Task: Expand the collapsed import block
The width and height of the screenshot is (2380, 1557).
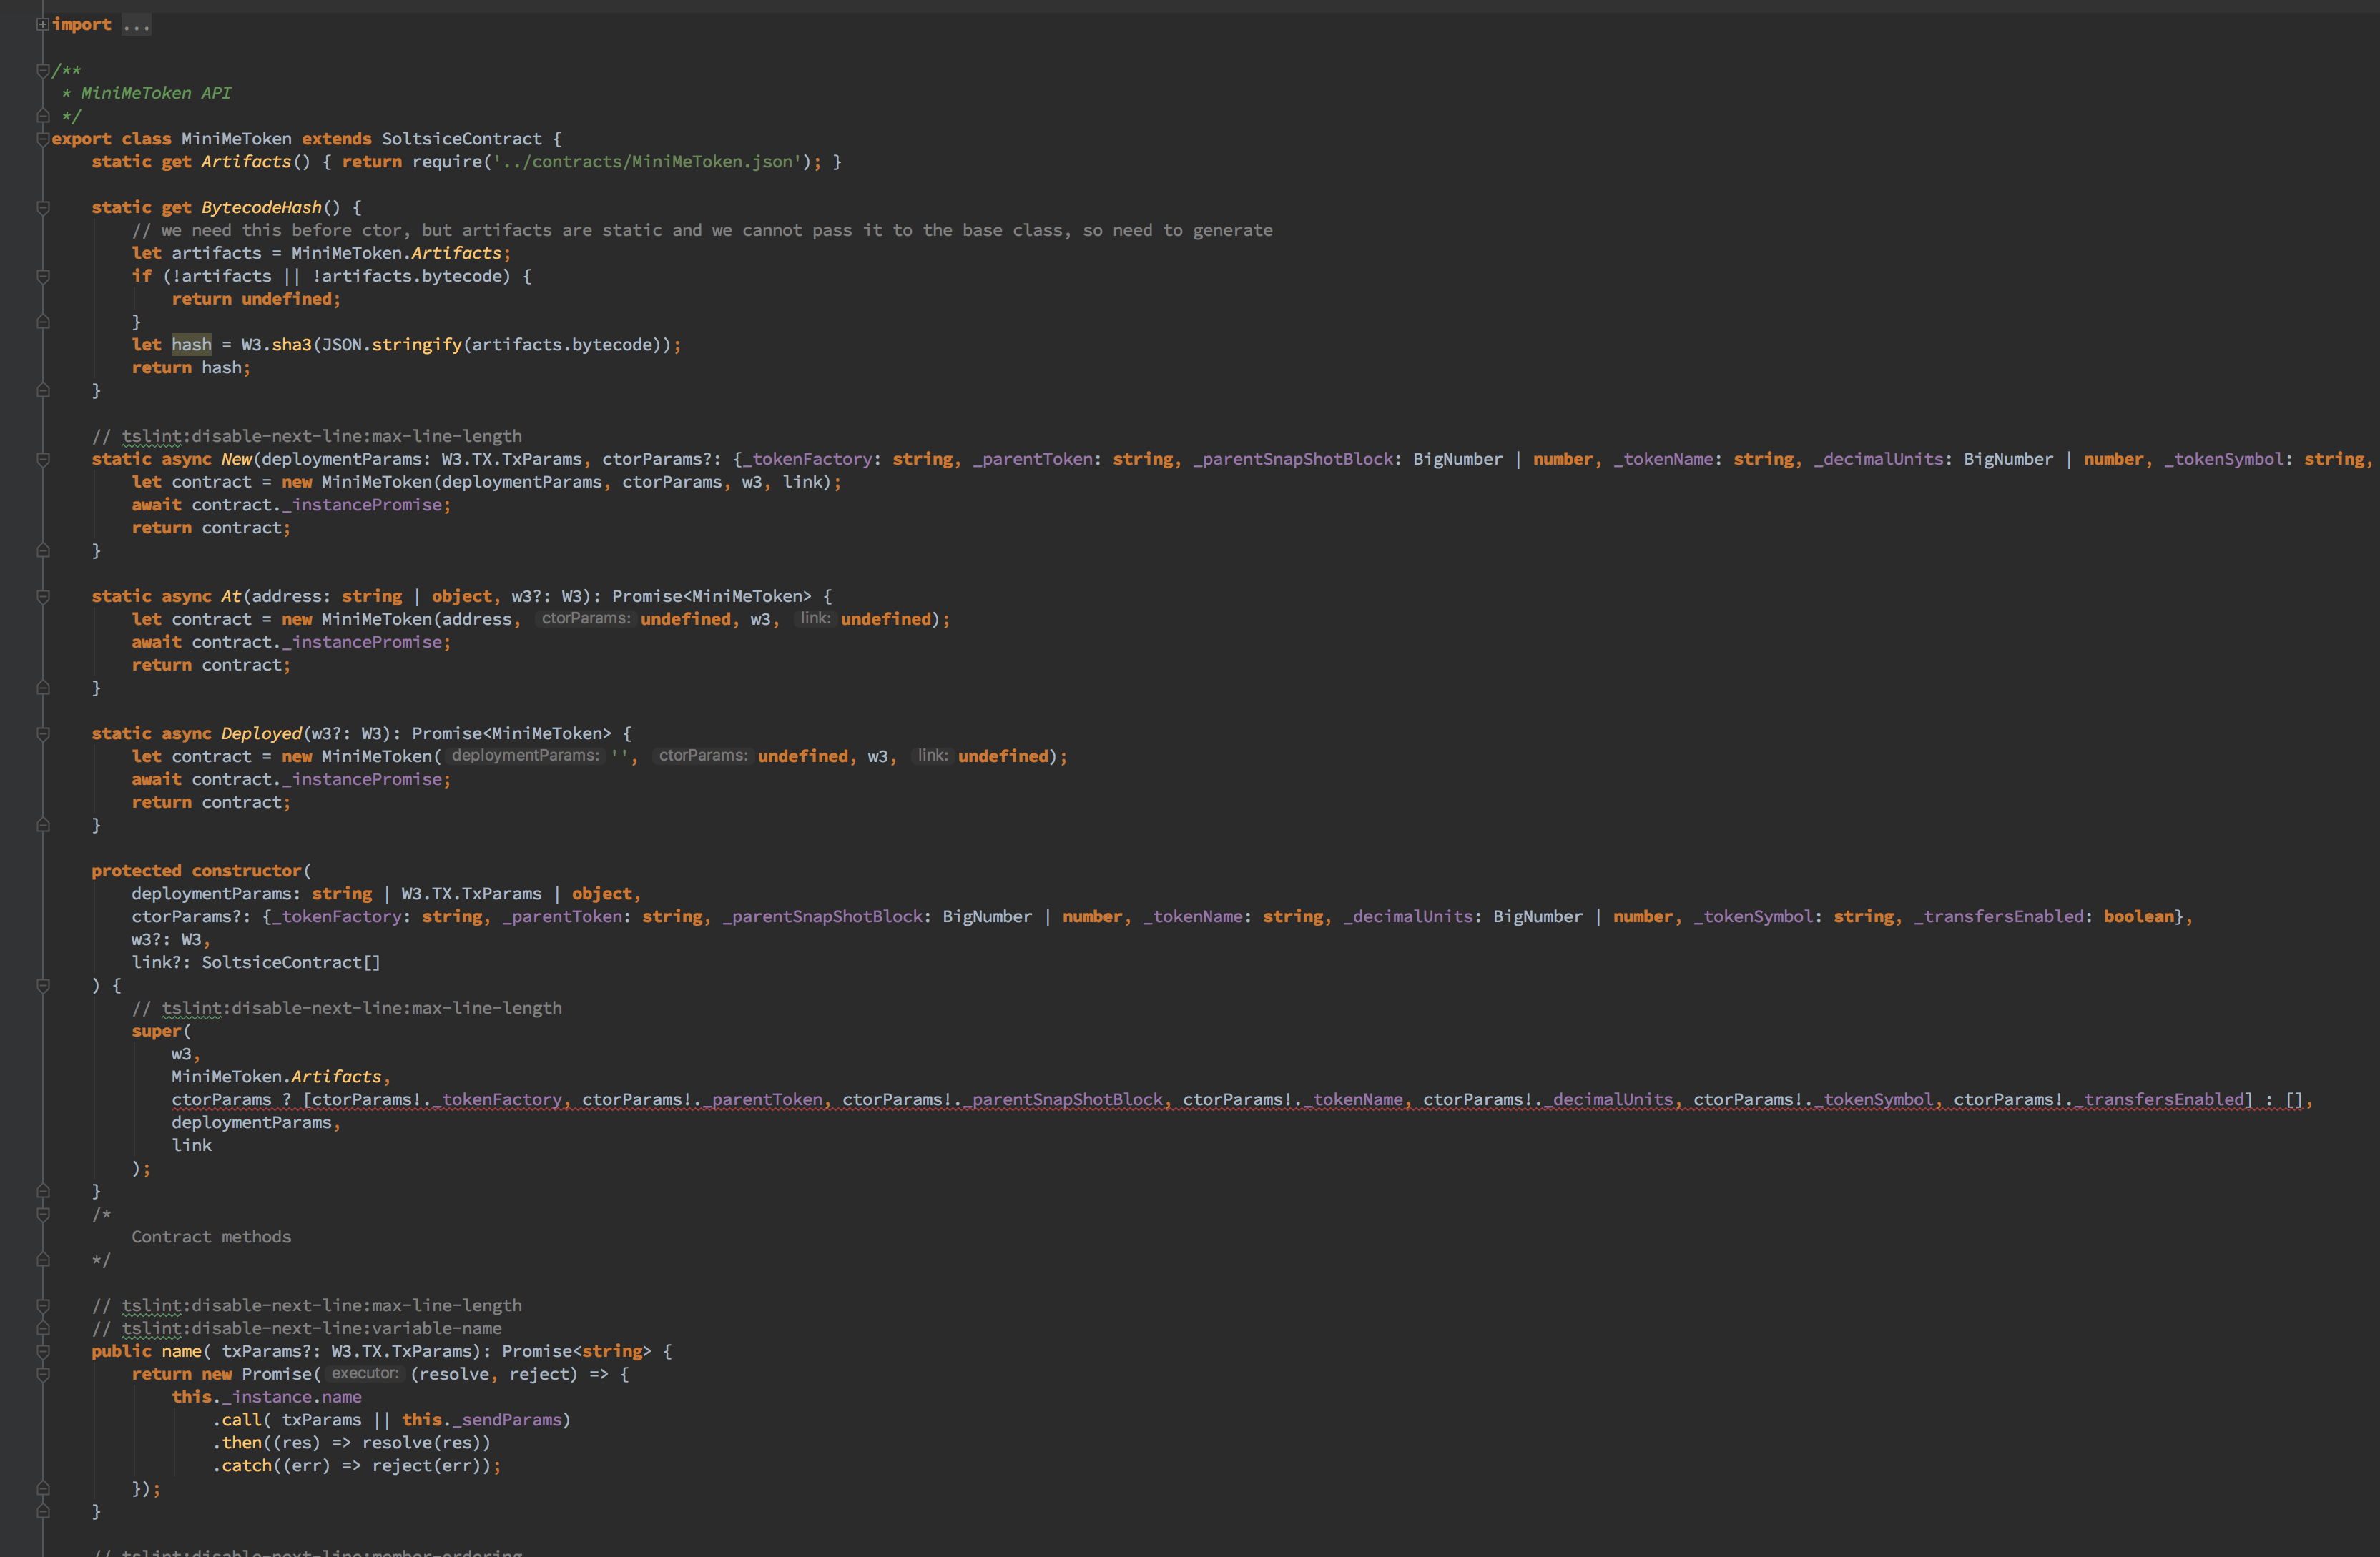Action: click(x=42, y=24)
